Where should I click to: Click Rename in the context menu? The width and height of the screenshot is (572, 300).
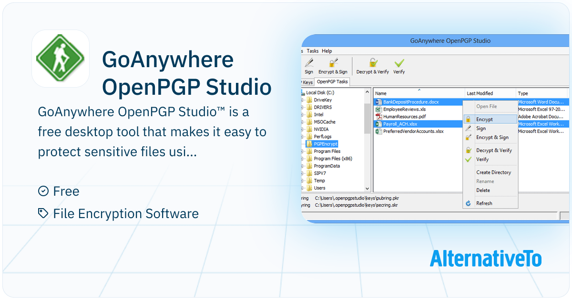(x=485, y=181)
